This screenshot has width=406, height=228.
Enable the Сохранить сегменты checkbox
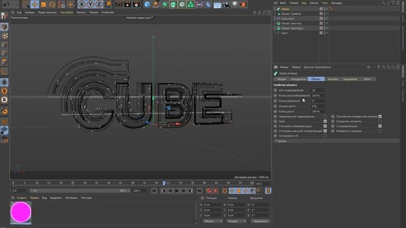point(380,121)
